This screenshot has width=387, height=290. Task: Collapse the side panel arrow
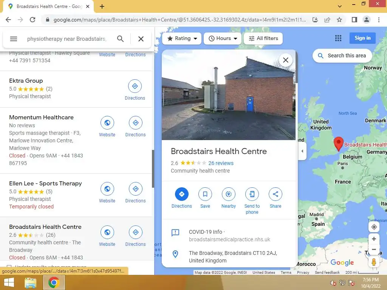(302, 151)
